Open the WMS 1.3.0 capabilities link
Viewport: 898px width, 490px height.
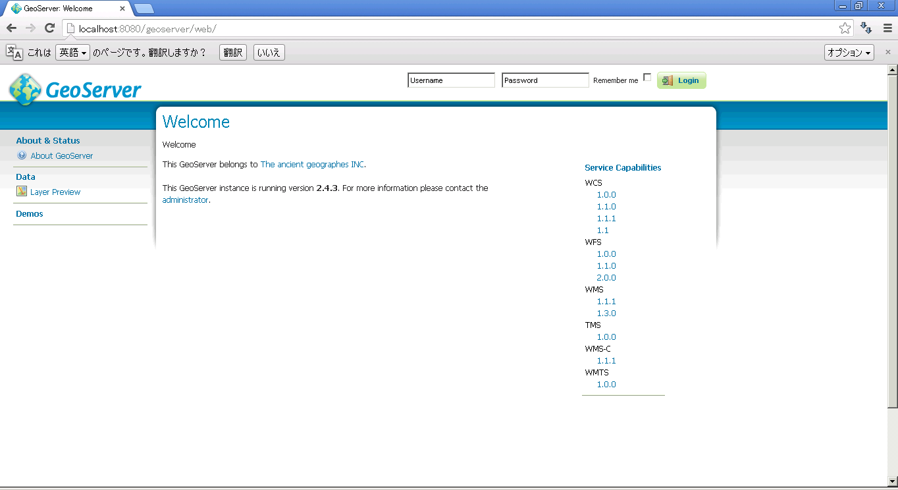606,313
